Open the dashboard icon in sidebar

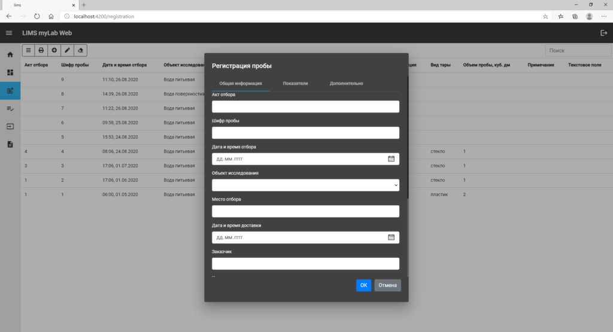point(10,72)
